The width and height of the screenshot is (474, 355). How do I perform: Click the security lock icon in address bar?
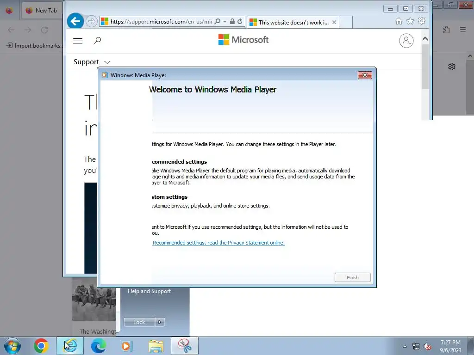coord(232,21)
